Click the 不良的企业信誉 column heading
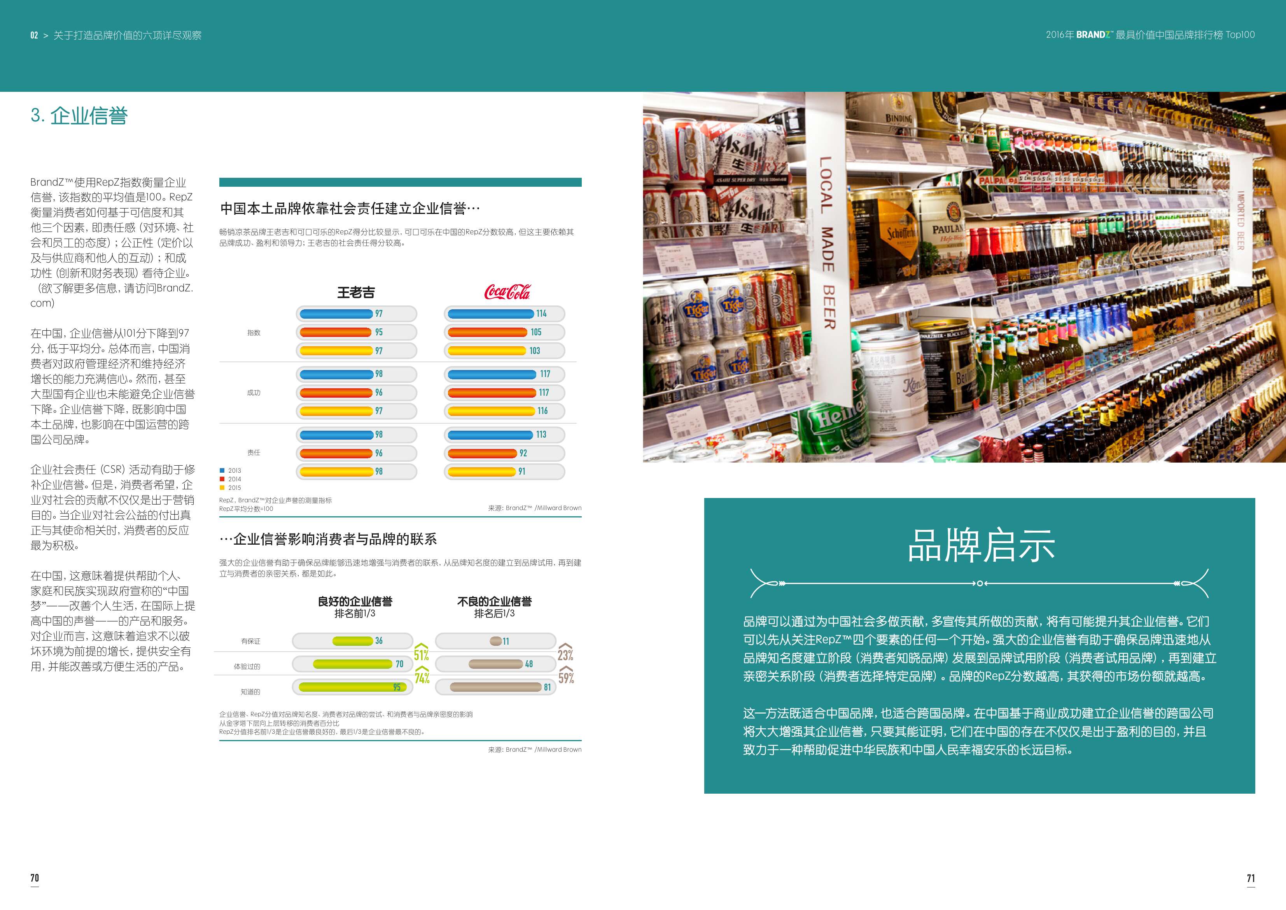Viewport: 1286px width, 910px height. click(495, 602)
